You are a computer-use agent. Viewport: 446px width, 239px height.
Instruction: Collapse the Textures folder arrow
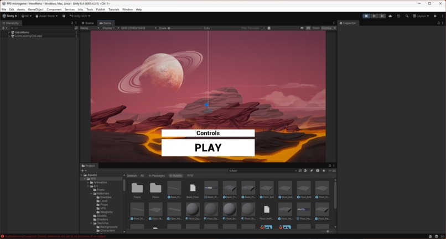coord(92,224)
